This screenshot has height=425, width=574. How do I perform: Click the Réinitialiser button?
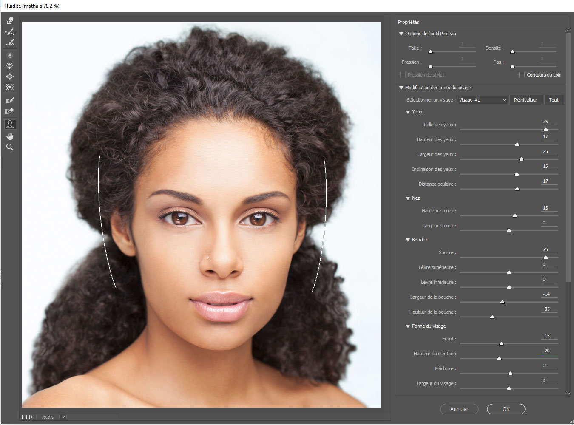526,100
